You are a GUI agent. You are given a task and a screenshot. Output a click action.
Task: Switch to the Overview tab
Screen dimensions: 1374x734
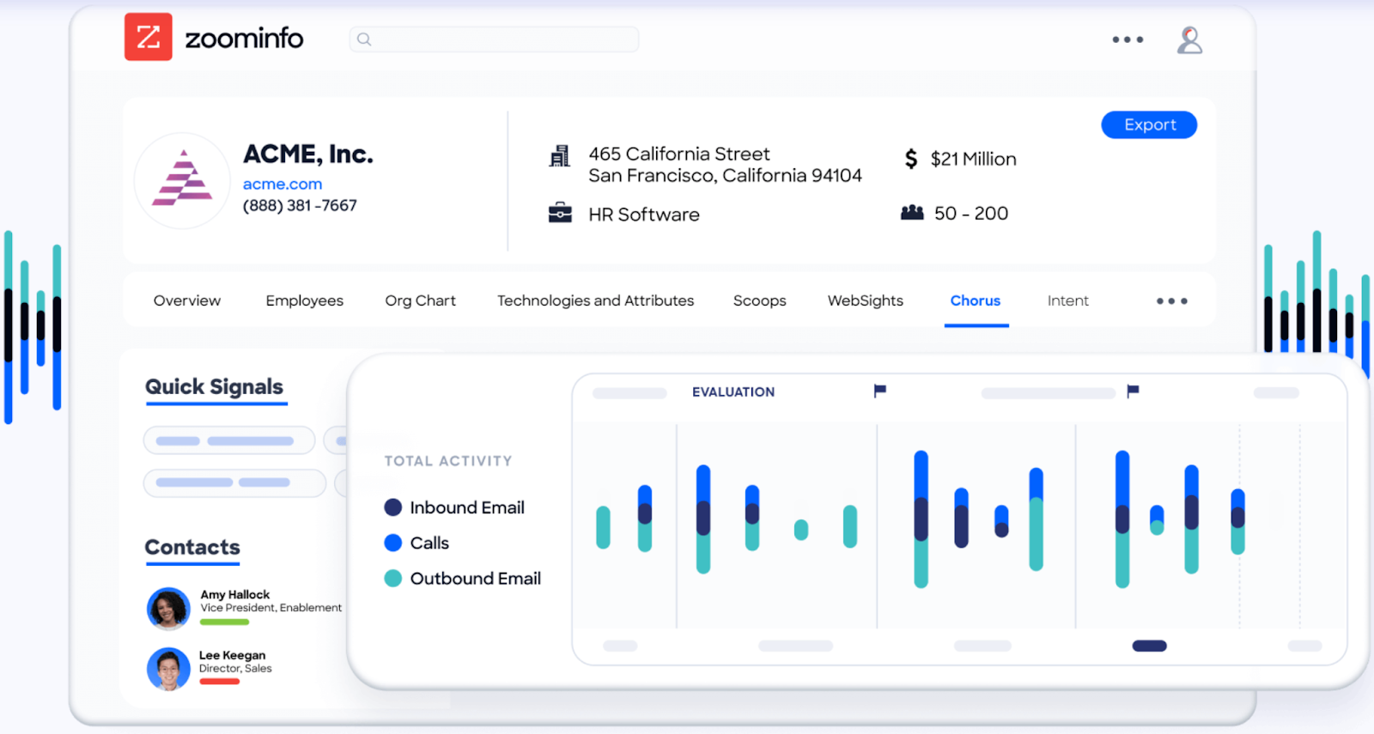[187, 300]
